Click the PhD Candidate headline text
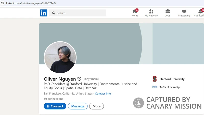Image resolution: width=204 pixels, height=115 pixels. pos(91,86)
